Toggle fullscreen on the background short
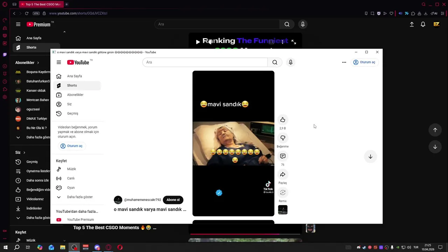Screen dimensions: 448x252 tap(294, 42)
